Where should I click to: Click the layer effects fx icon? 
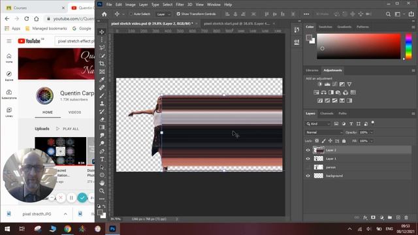coord(365,217)
